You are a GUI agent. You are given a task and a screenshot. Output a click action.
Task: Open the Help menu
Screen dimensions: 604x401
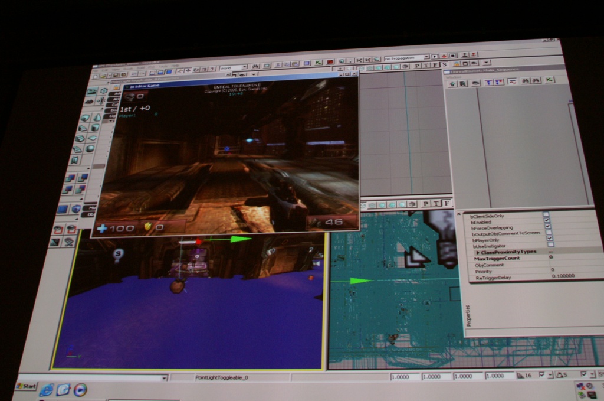pos(175,66)
